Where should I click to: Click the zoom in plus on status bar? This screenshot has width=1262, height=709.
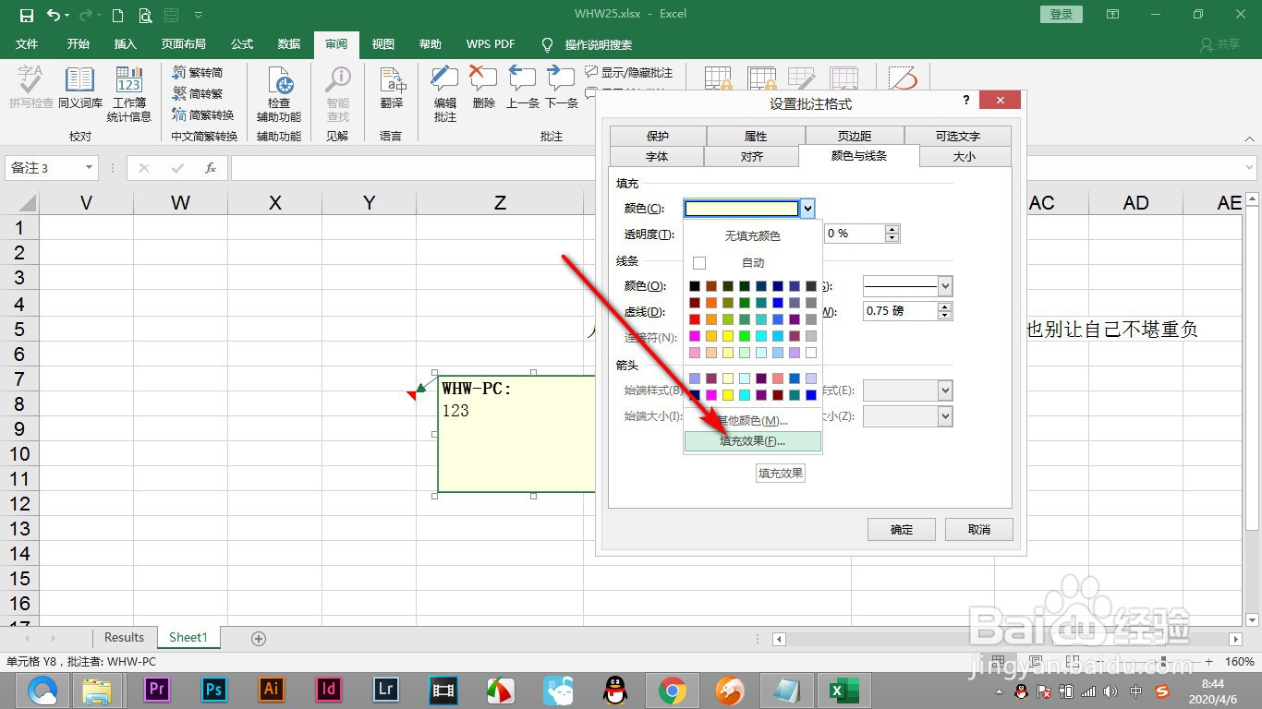[x=1209, y=663]
